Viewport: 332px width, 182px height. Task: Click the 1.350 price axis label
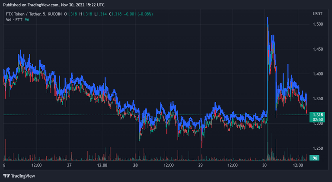coord(318,99)
